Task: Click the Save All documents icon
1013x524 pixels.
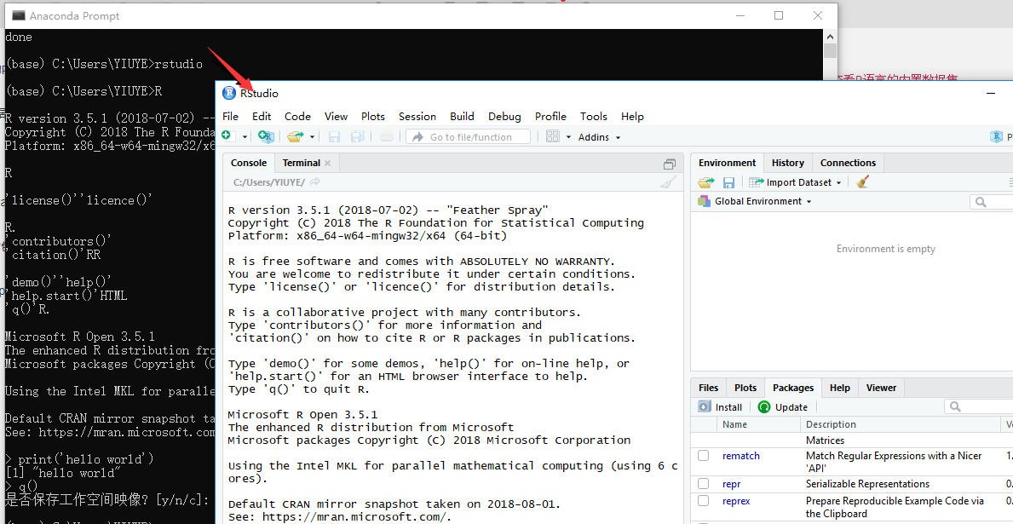Action: tap(357, 136)
